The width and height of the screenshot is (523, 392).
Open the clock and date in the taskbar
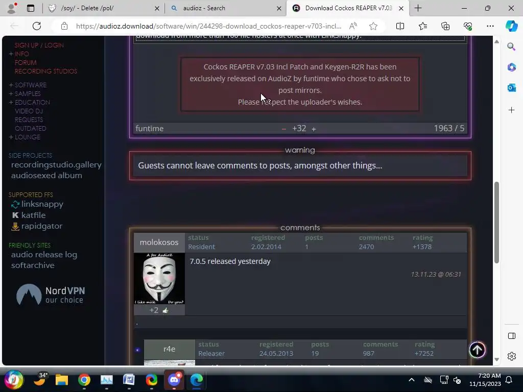click(x=485, y=380)
